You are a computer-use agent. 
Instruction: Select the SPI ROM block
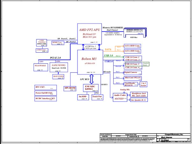(x=70, y=89)
